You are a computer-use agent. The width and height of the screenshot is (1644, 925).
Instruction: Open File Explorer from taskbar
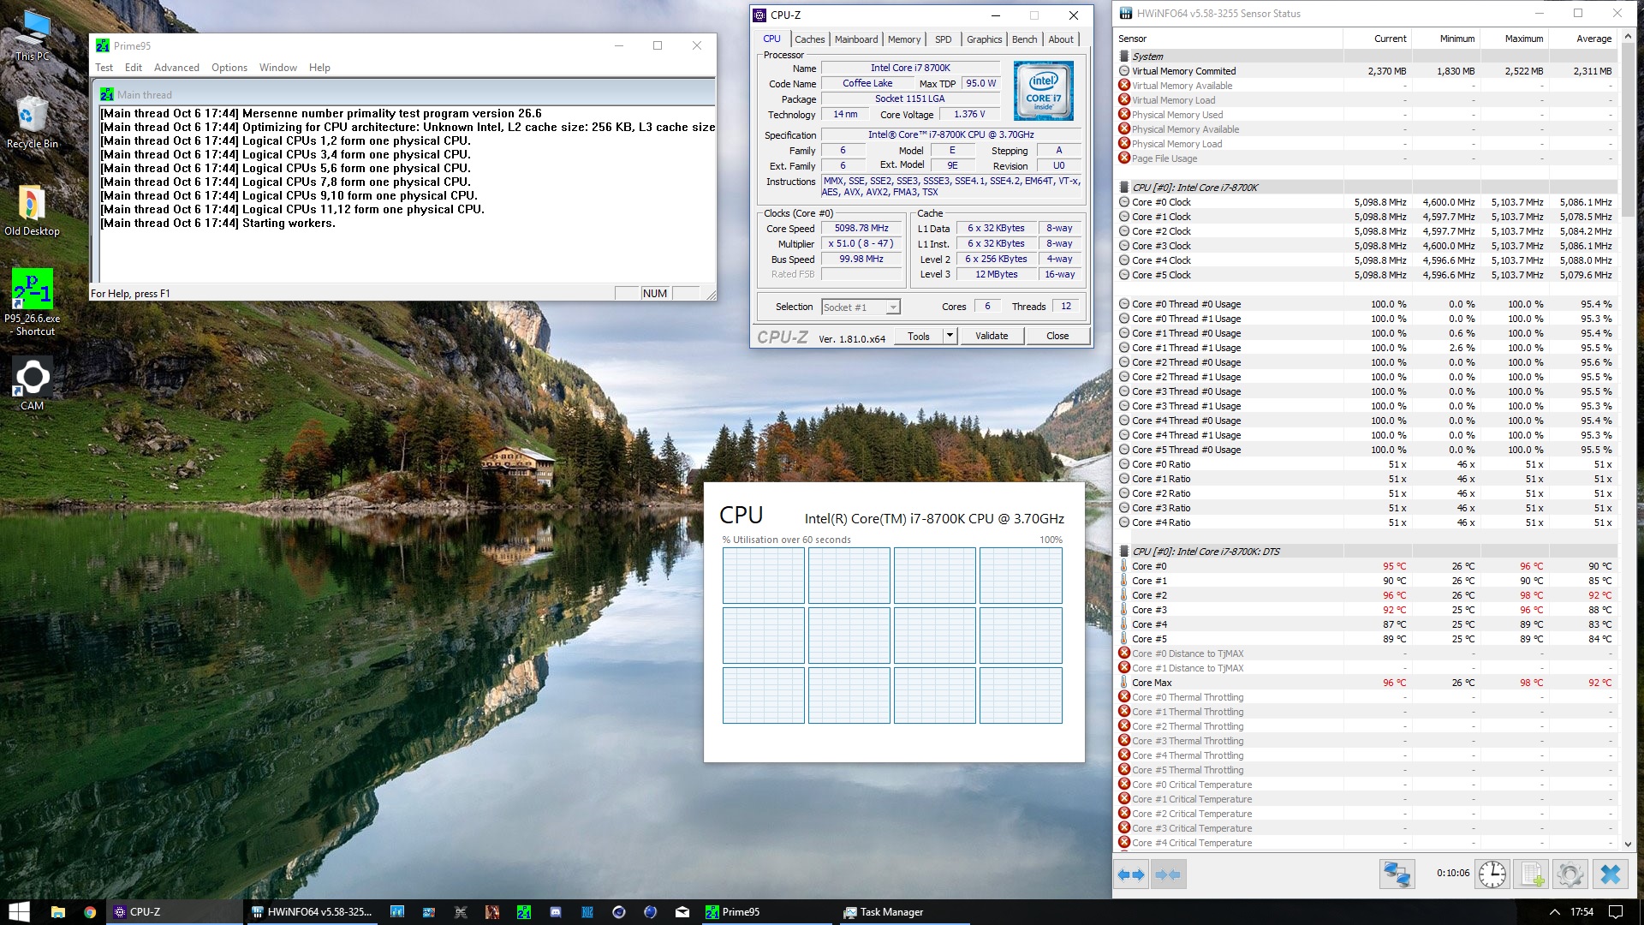pos(57,912)
